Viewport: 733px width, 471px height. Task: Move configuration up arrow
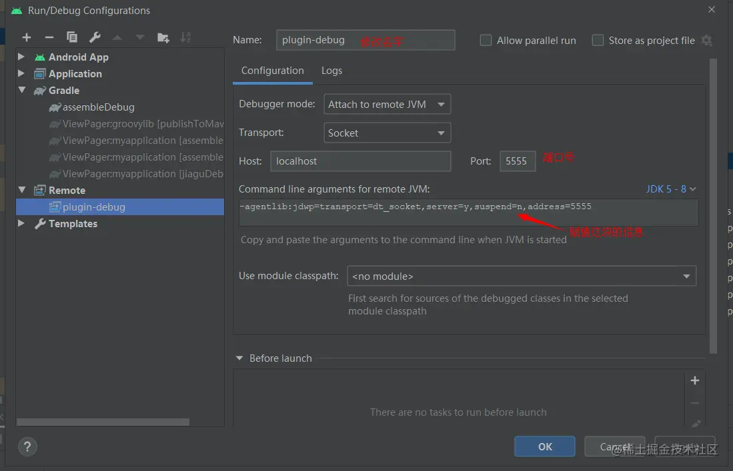coord(117,37)
